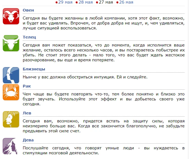Click the green Taurus (Телец) icon
The width and height of the screenshot is (189, 159).
coord(11,43)
